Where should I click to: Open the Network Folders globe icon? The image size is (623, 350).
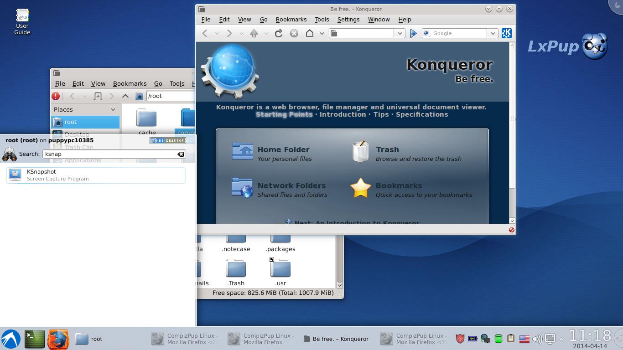tap(242, 188)
